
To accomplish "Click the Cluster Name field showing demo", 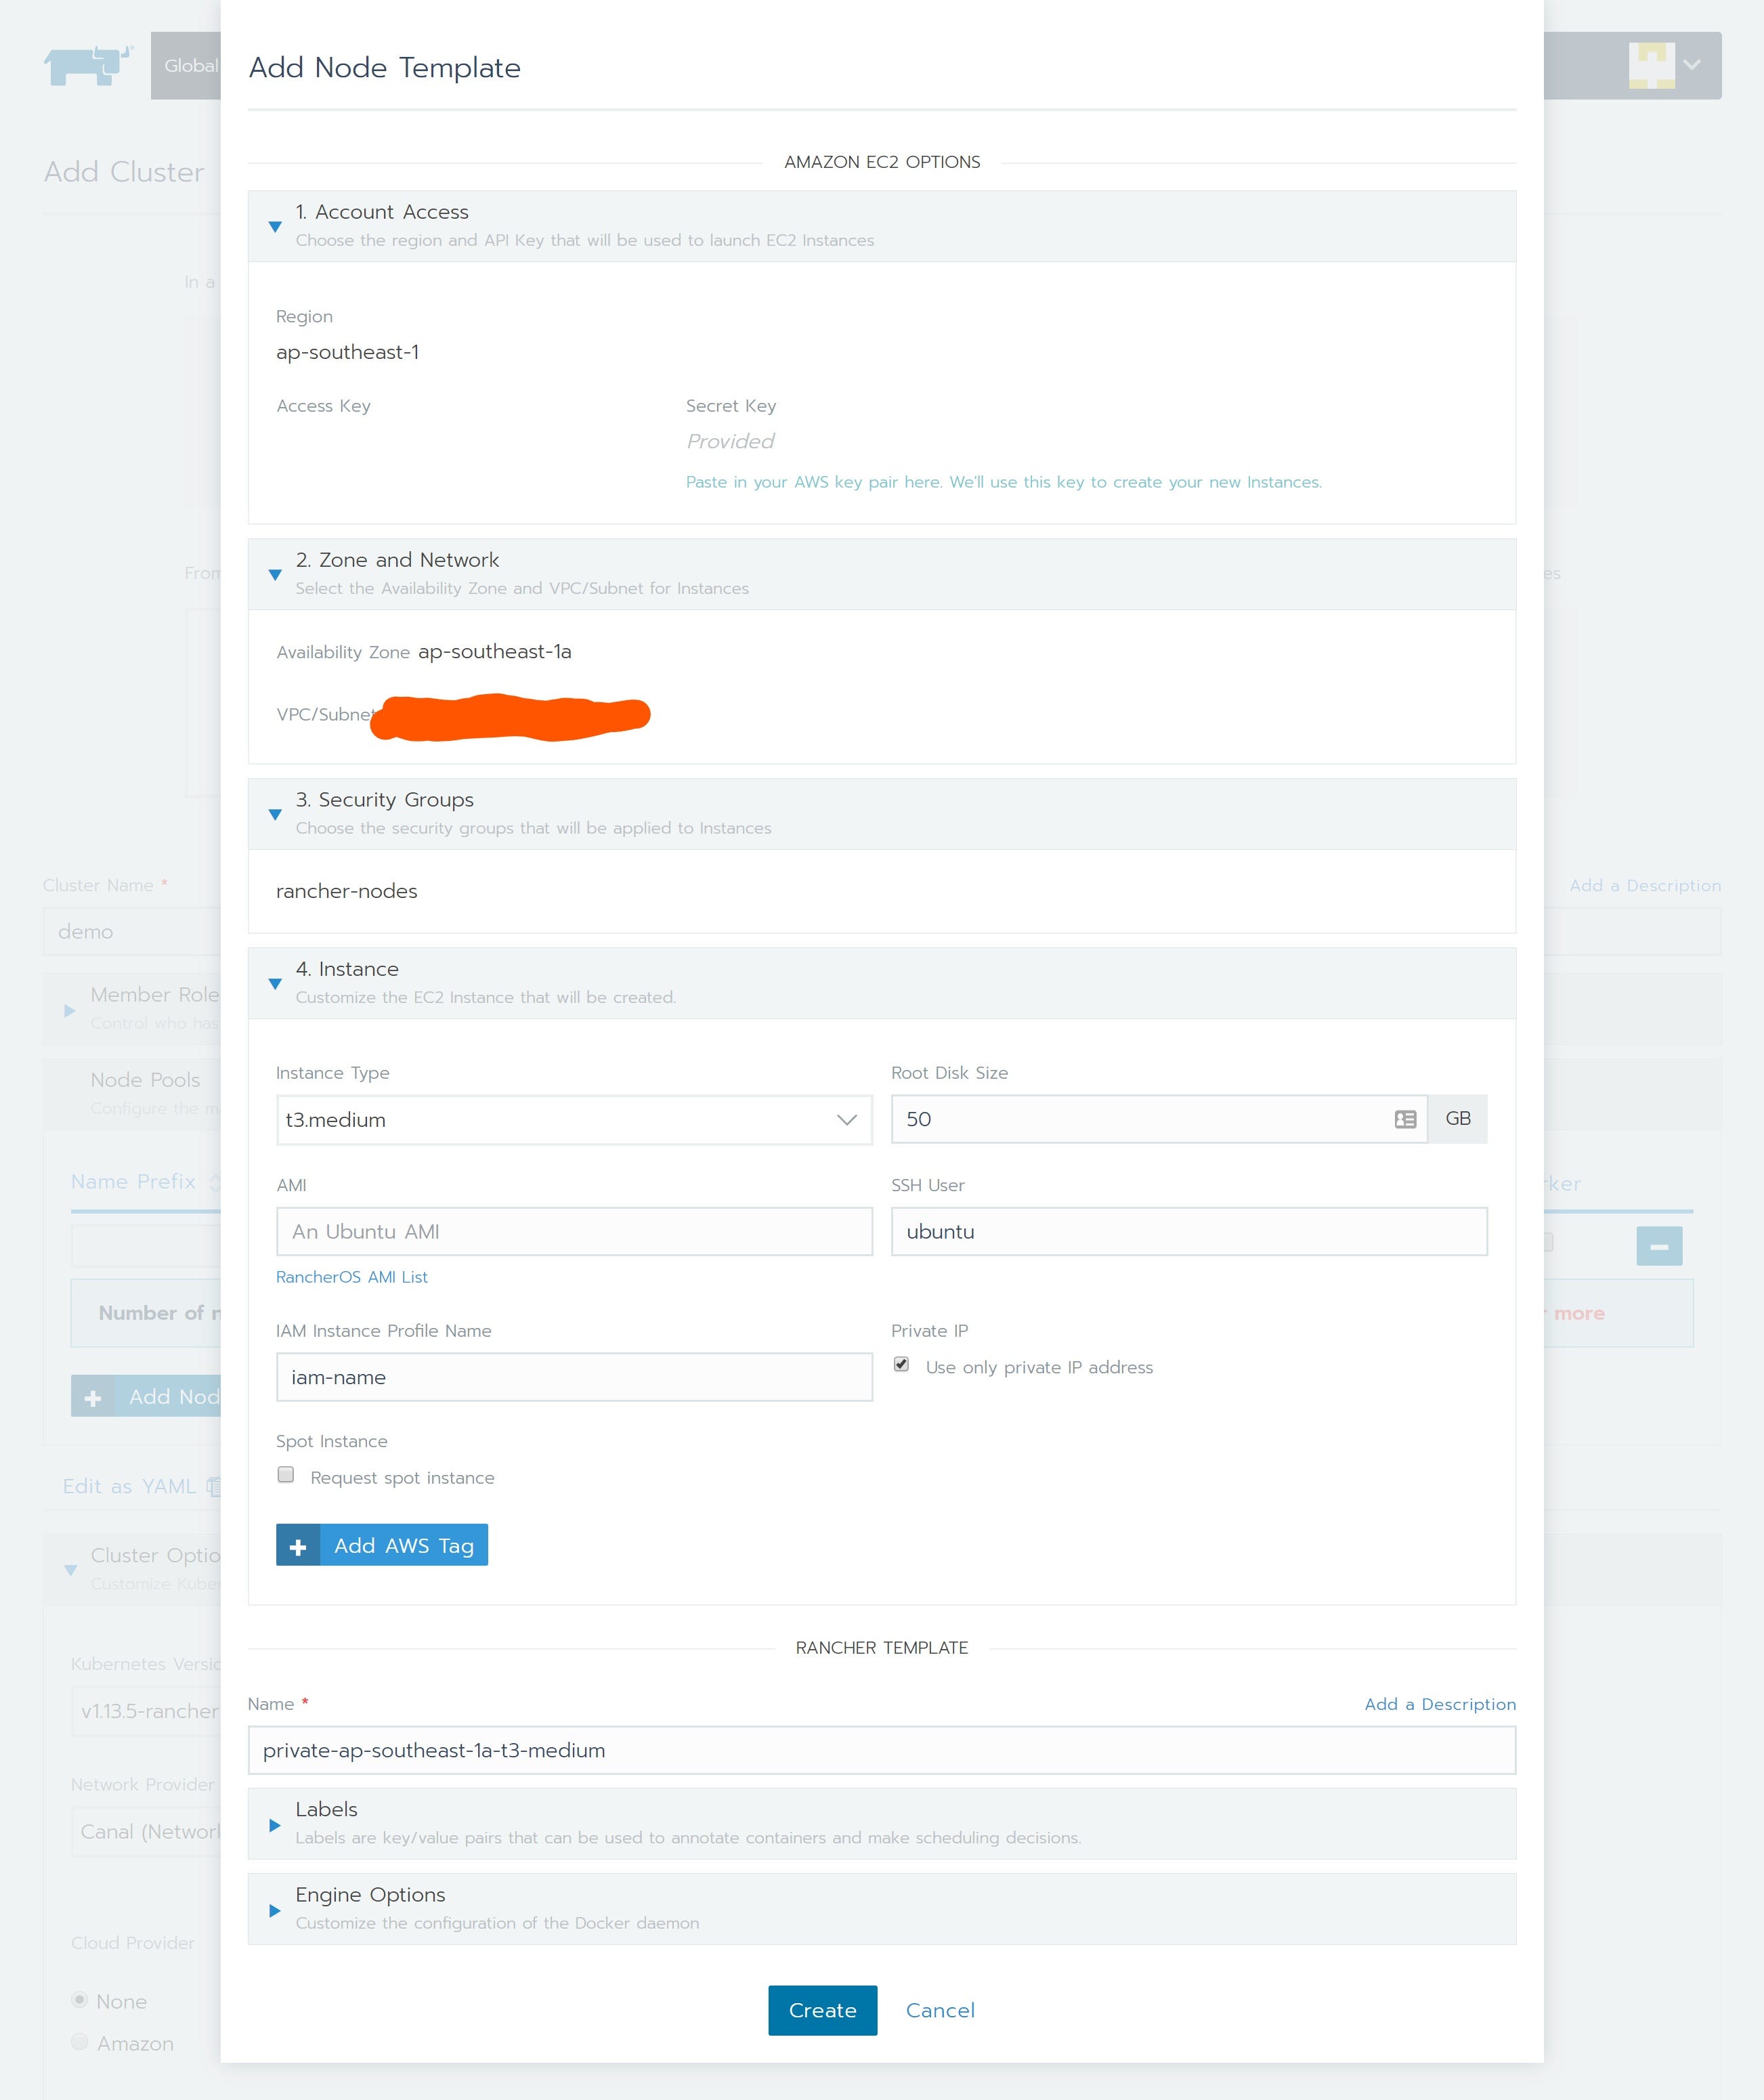I will click(x=132, y=931).
